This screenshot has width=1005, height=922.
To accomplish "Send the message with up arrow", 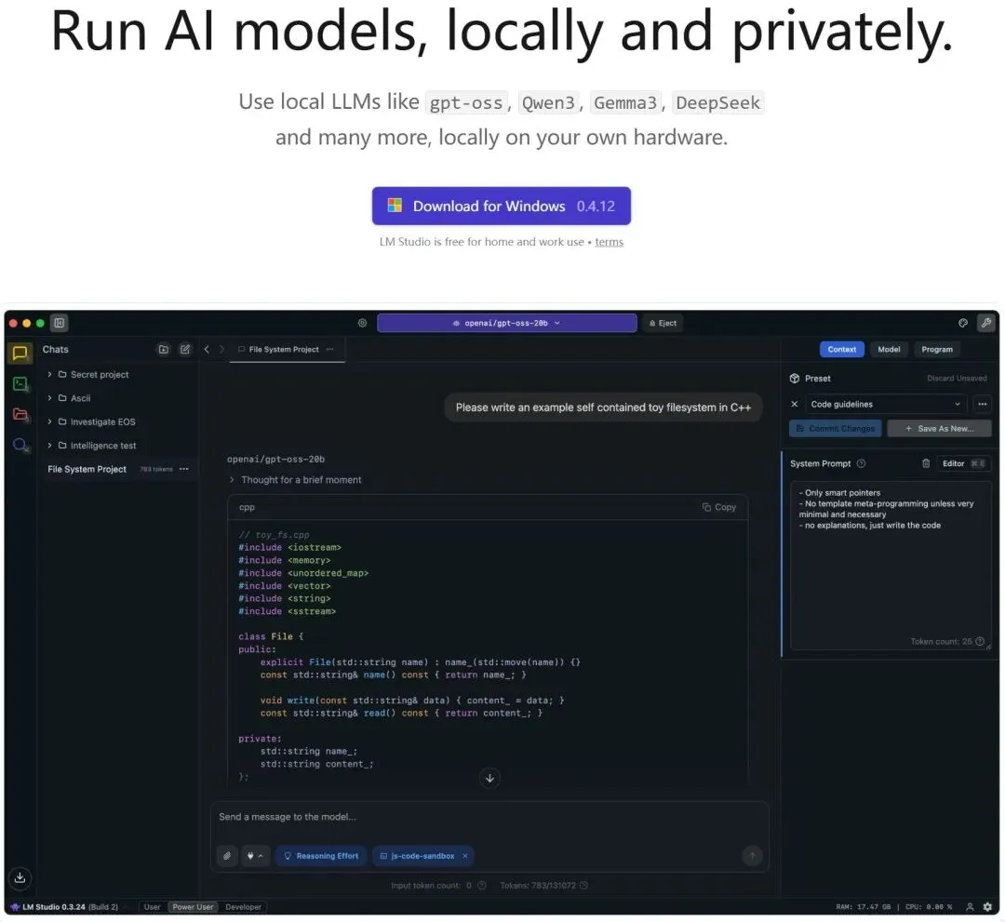I will click(752, 855).
